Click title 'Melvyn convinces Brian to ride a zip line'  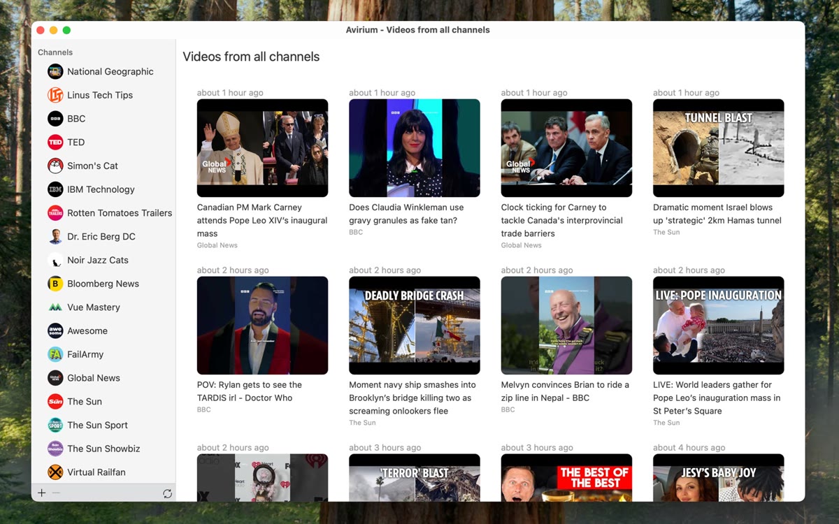click(x=565, y=391)
